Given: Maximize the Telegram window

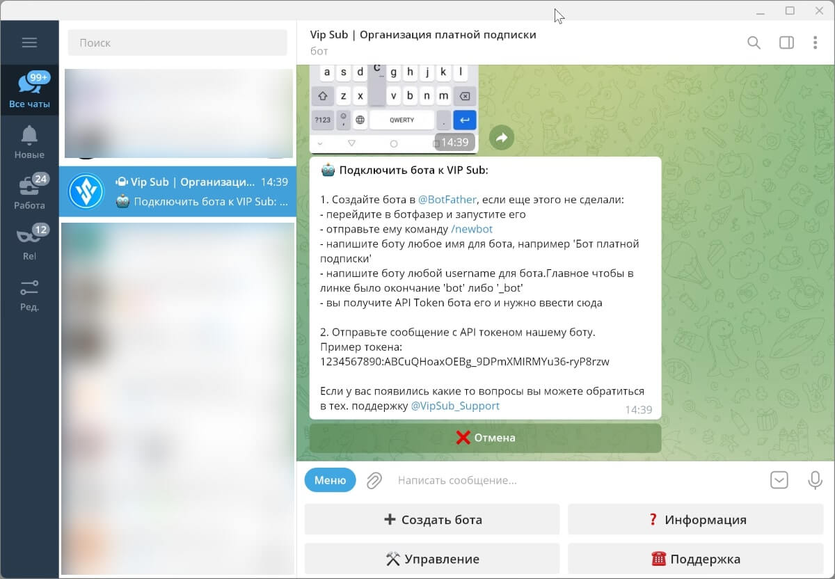Looking at the screenshot, I should click(790, 10).
